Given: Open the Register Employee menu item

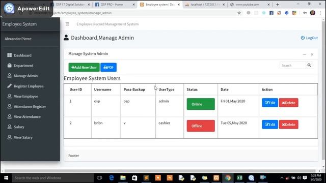Looking at the screenshot, I should pos(29,86).
